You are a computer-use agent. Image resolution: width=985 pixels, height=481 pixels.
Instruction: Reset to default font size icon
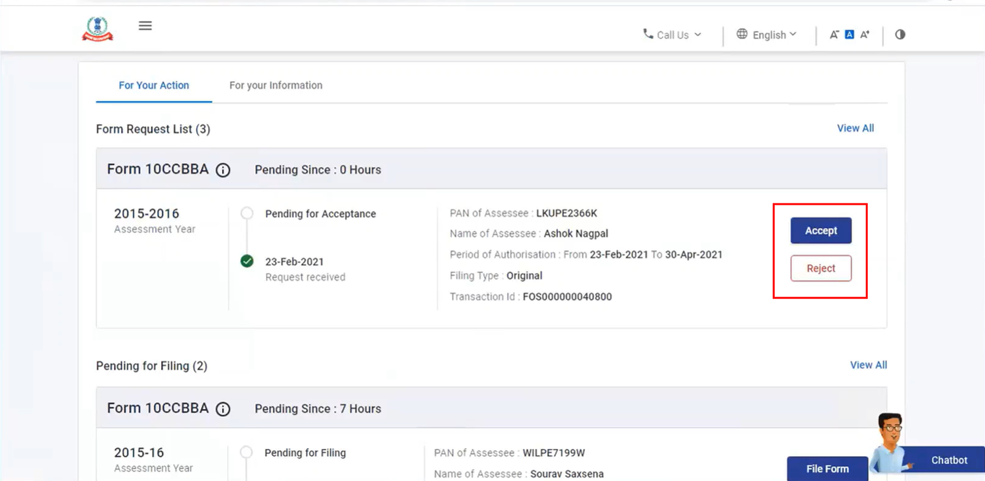pos(849,35)
